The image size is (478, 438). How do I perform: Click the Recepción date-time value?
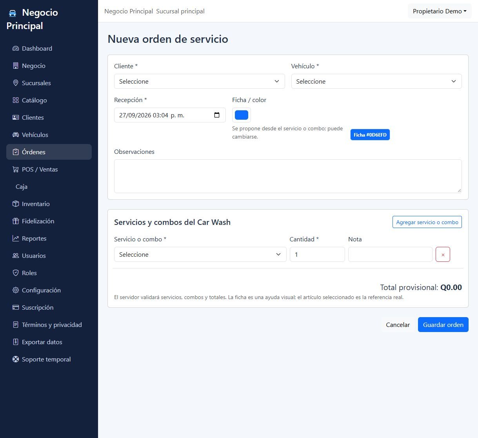pos(152,115)
